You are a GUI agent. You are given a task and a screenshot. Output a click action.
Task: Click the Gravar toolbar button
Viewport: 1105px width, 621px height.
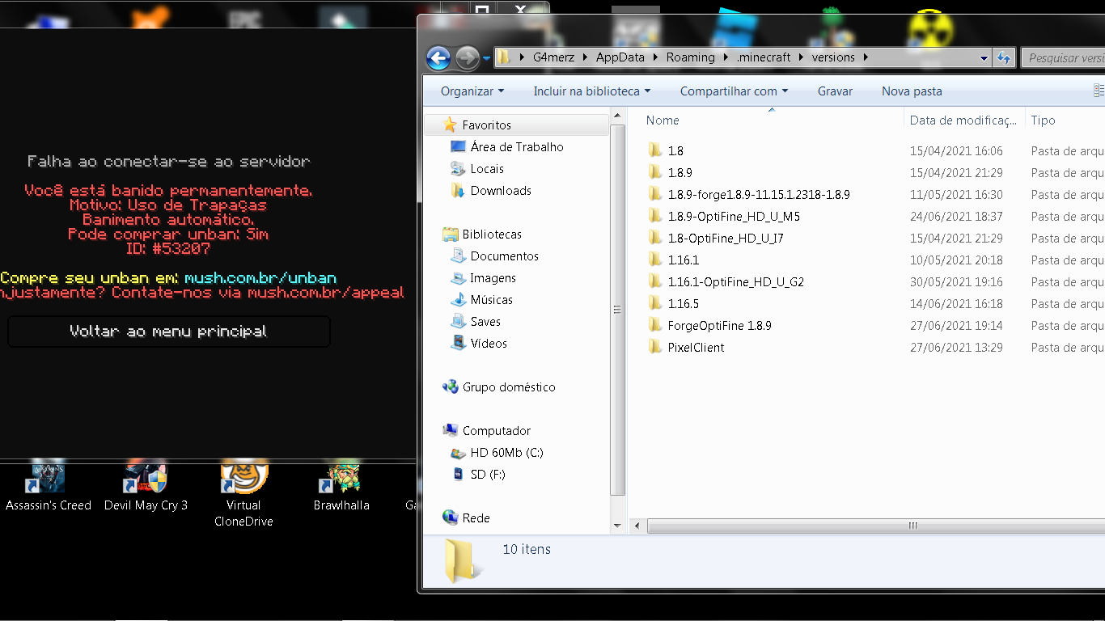[x=835, y=91]
